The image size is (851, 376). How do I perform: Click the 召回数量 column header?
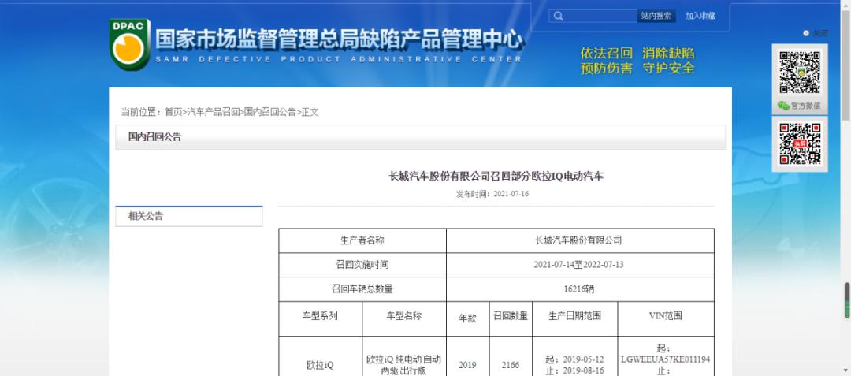(511, 319)
